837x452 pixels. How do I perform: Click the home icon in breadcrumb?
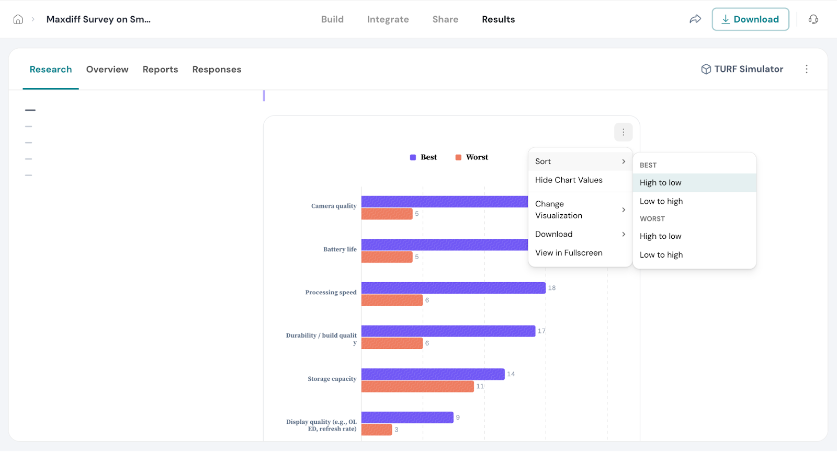pos(18,19)
